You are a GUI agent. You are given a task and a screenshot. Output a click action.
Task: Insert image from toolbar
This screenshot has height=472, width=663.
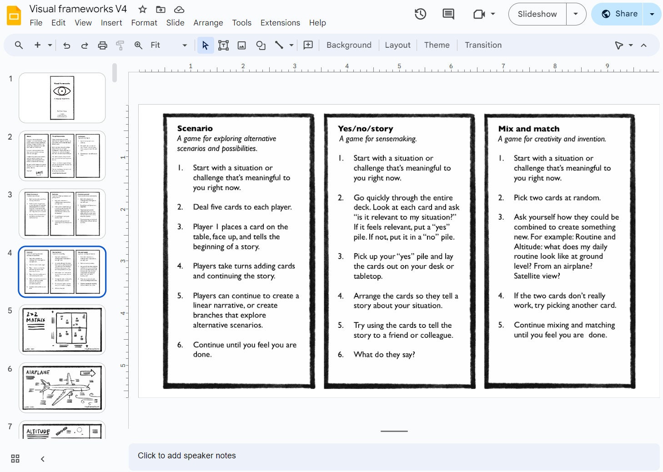pos(242,45)
